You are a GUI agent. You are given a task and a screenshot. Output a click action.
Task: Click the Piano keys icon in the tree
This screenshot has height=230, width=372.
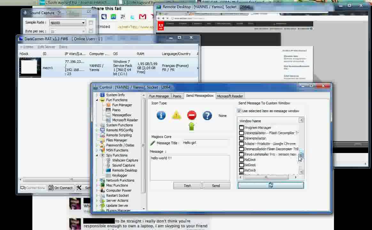[x=108, y=110]
